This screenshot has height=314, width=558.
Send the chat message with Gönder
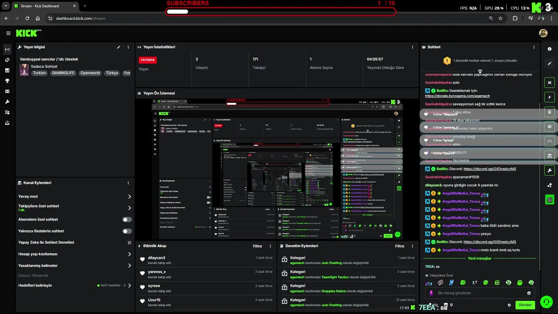click(525, 305)
